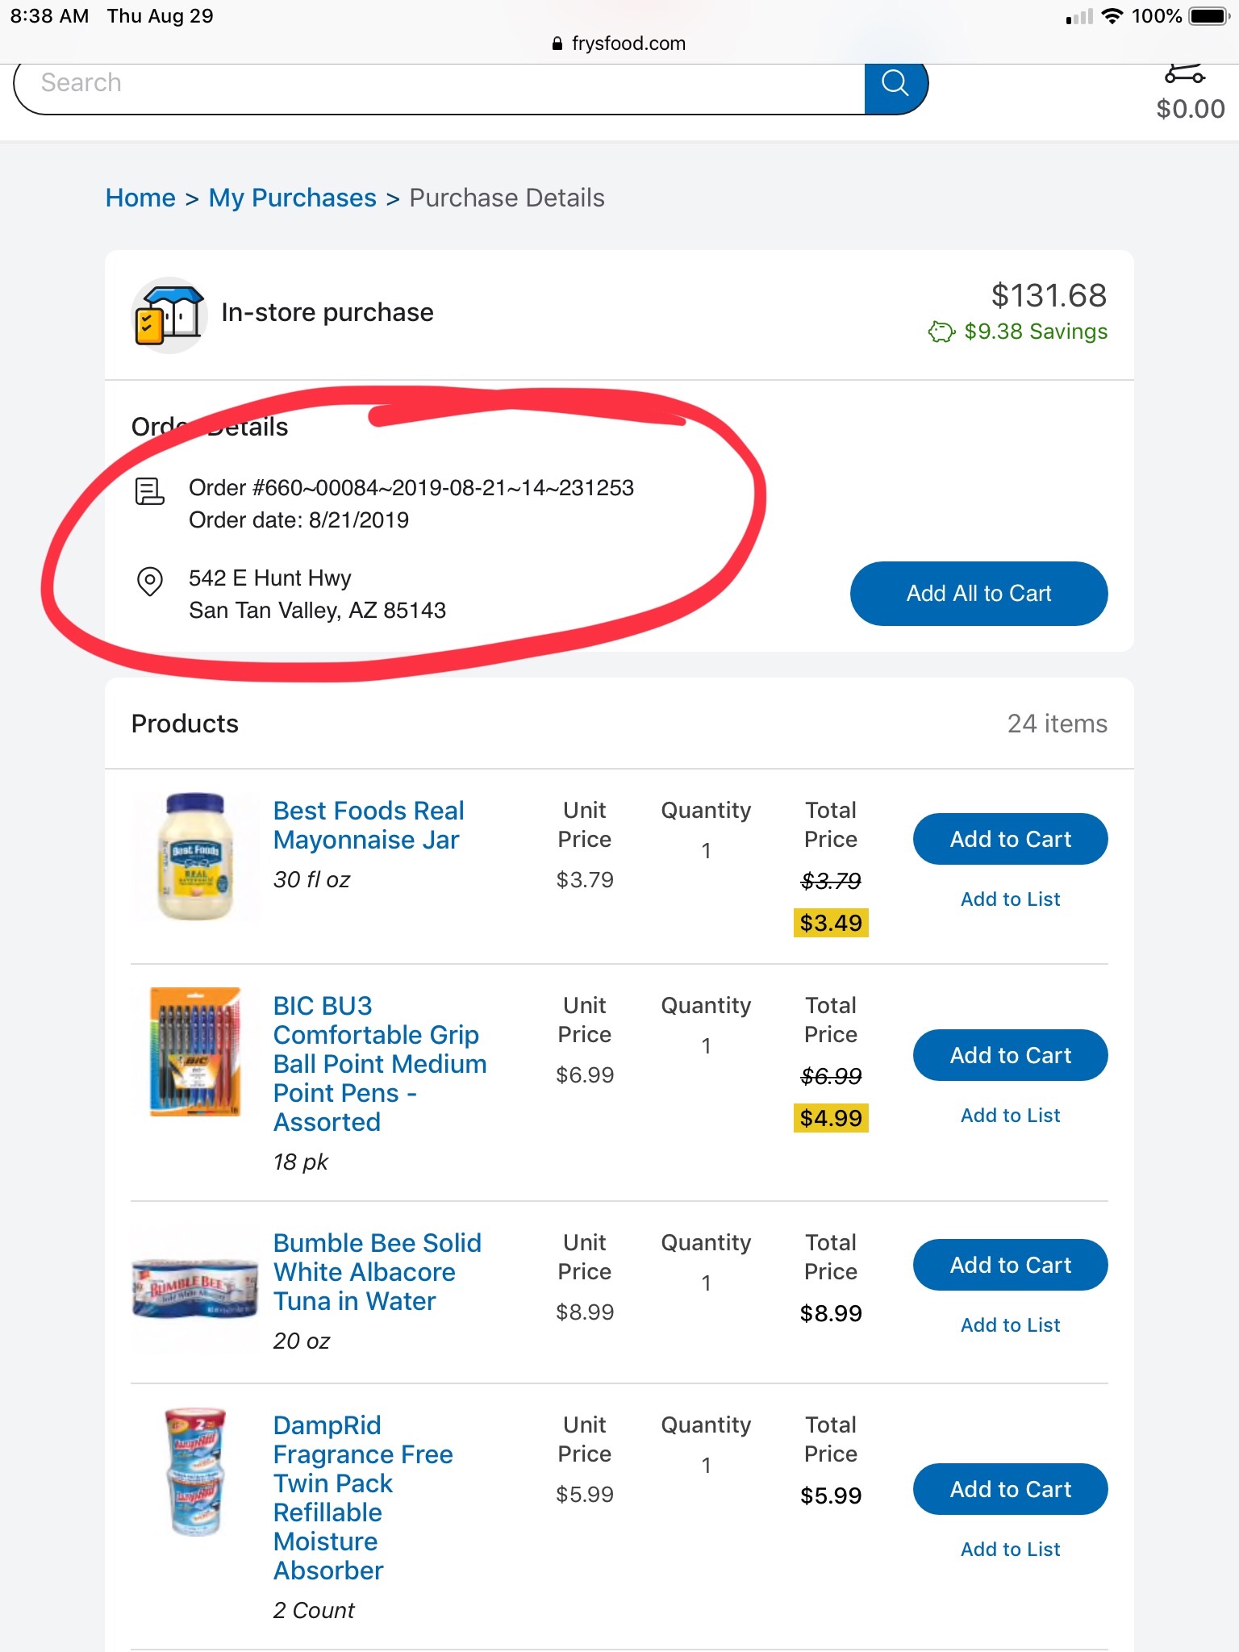This screenshot has width=1239, height=1652.
Task: Go to Home breadcrumb link
Action: [x=140, y=198]
